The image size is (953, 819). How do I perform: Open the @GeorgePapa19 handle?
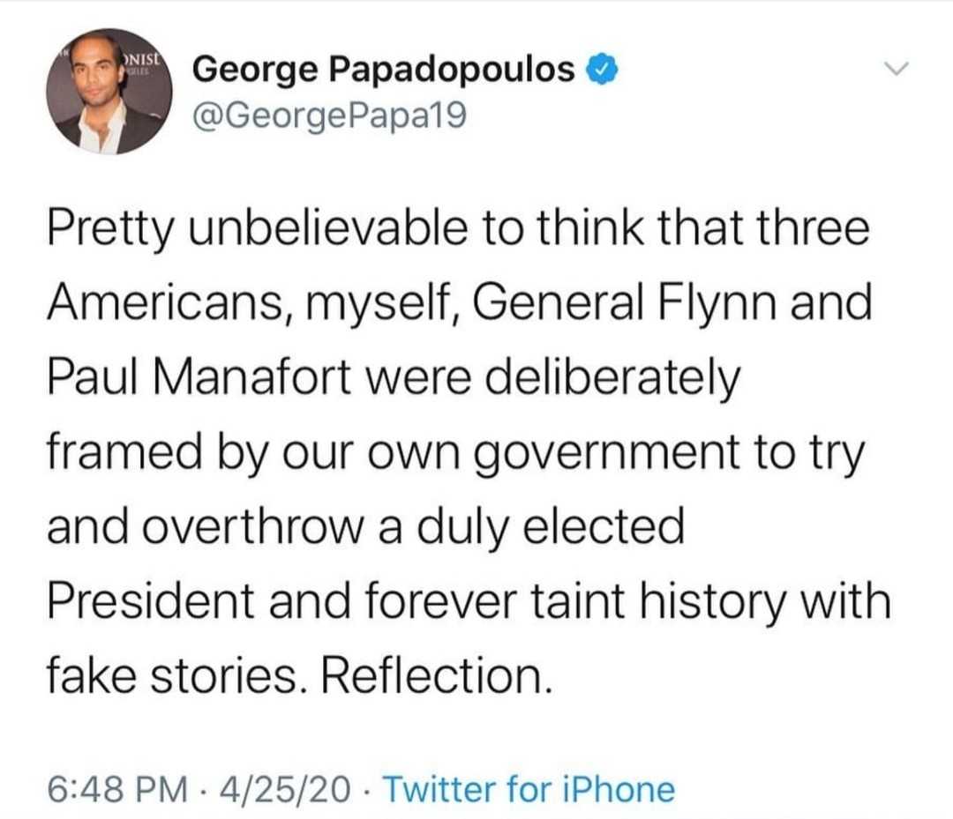[328, 115]
